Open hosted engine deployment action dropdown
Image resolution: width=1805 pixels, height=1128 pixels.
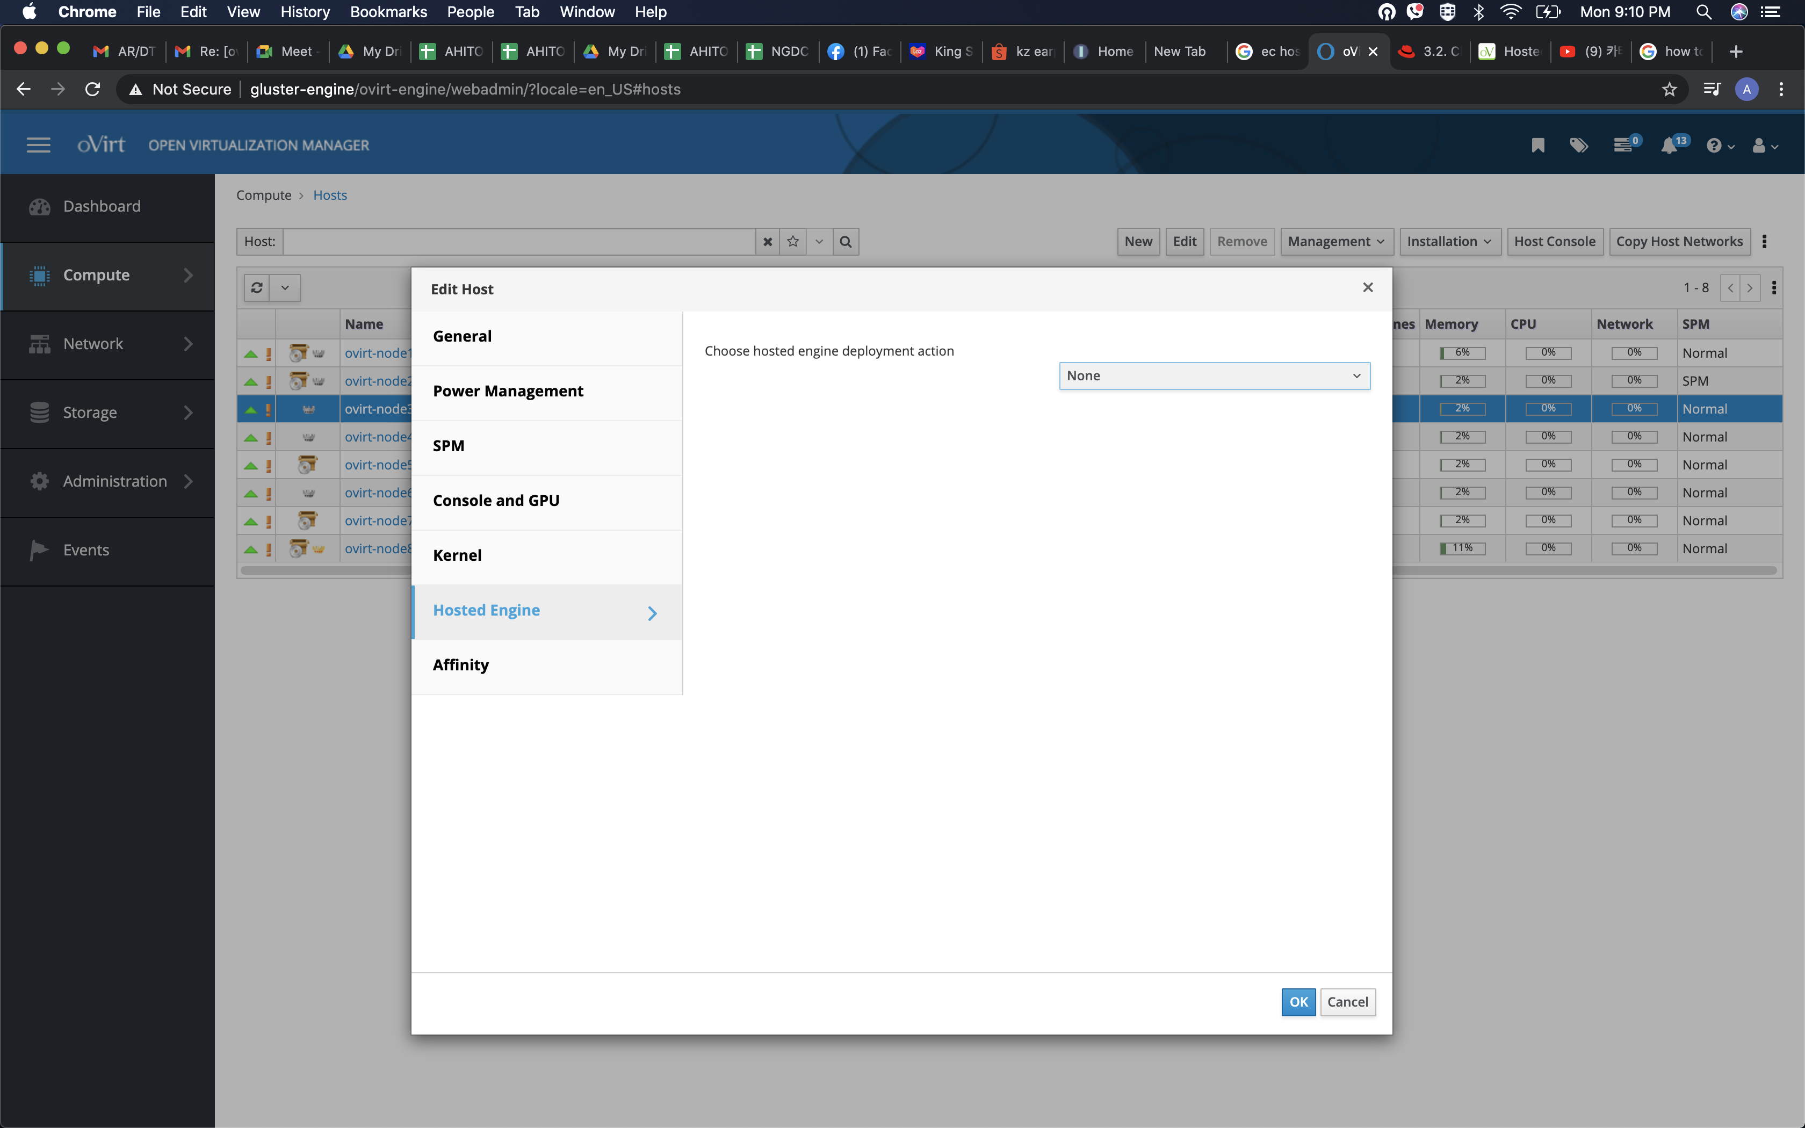1214,376
